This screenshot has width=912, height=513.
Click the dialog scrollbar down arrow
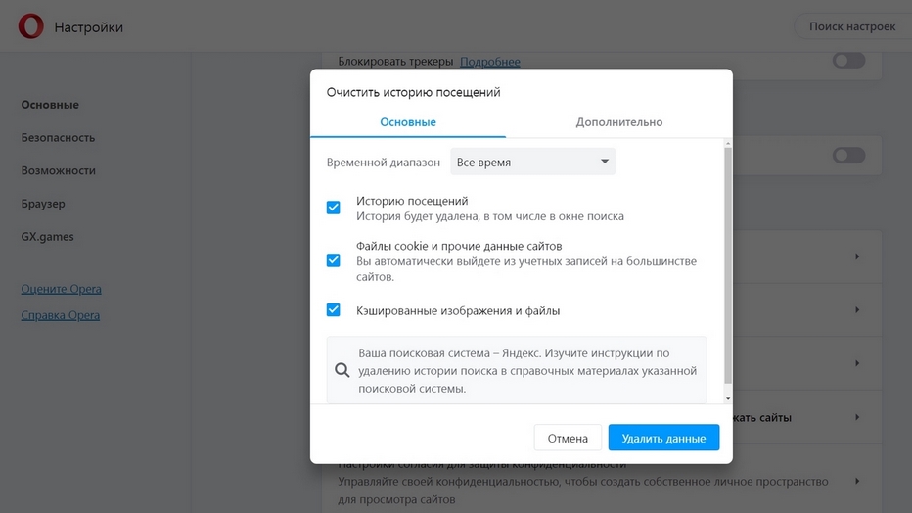726,397
